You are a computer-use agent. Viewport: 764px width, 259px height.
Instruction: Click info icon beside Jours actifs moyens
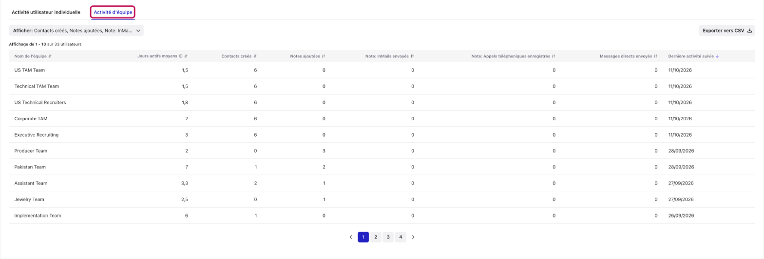(181, 56)
